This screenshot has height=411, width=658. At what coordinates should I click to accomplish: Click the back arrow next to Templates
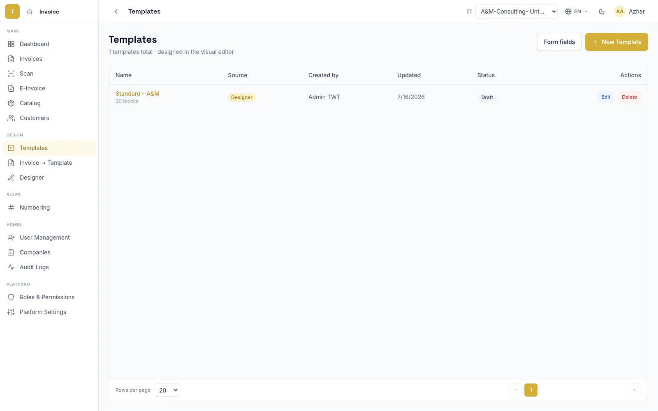116,12
